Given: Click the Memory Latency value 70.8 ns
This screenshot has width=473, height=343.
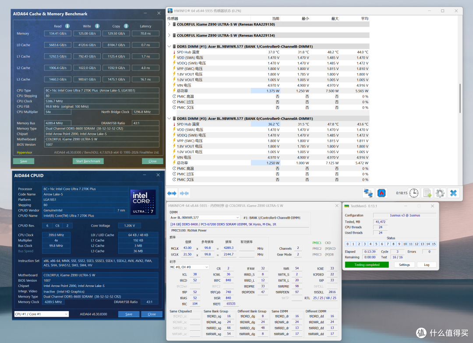Looking at the screenshot, I should (x=145, y=33).
